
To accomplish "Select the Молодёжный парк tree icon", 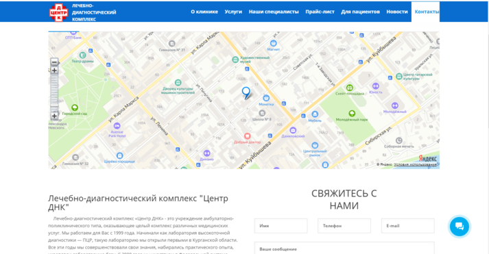I will [x=352, y=113].
